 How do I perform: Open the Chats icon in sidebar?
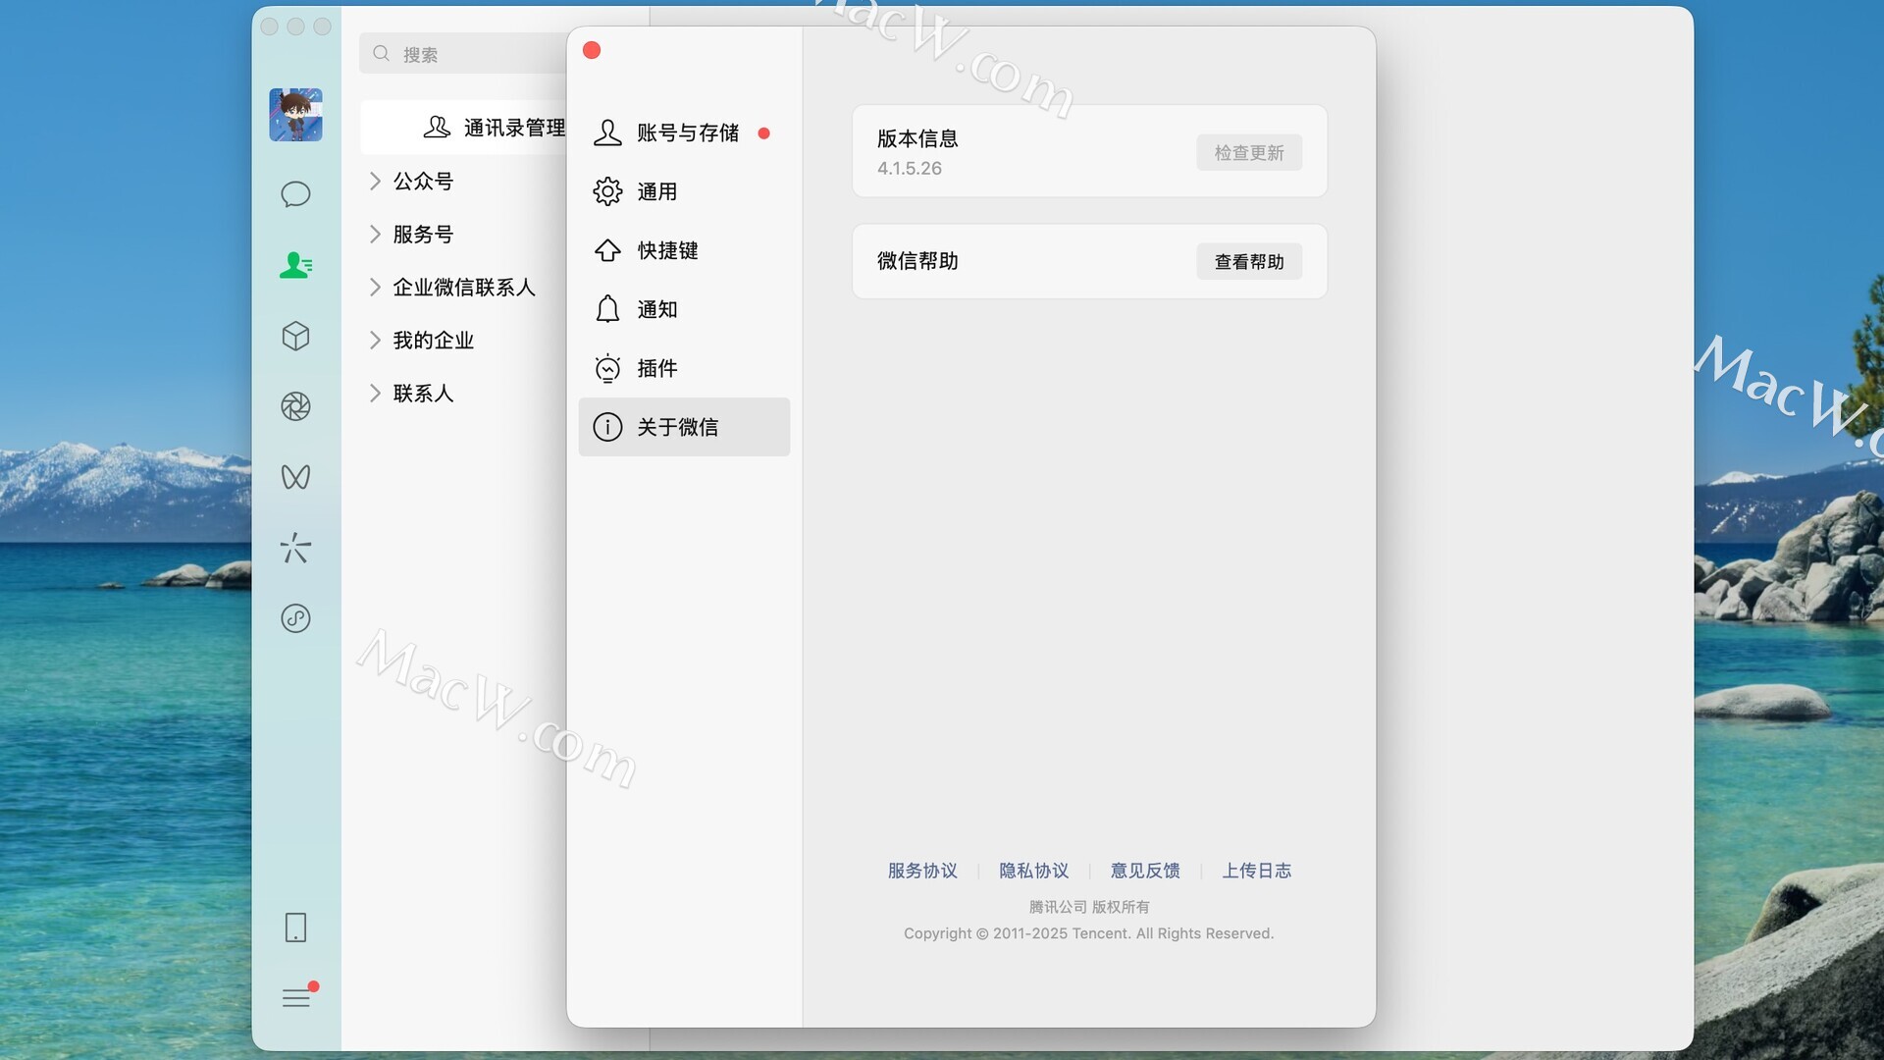click(x=295, y=194)
